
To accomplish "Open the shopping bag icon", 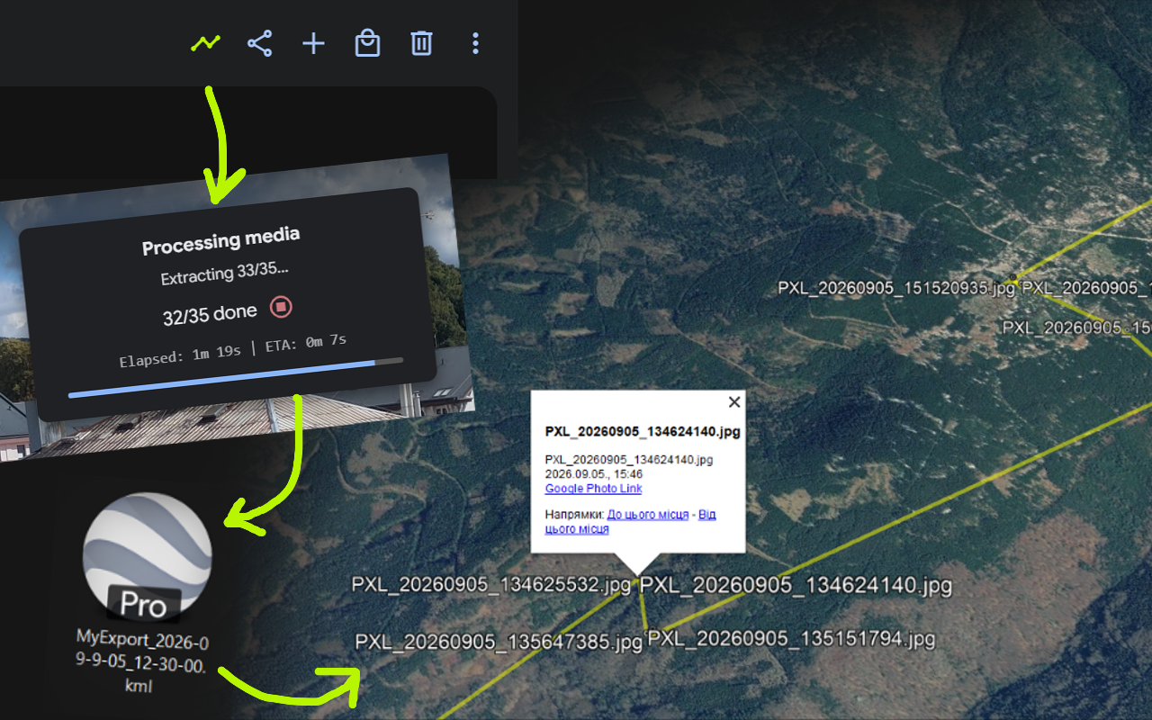I will click(x=367, y=43).
